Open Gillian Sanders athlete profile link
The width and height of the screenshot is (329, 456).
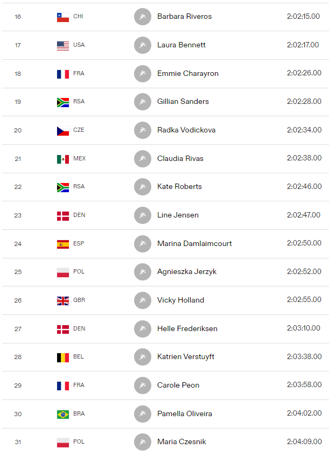point(183,102)
